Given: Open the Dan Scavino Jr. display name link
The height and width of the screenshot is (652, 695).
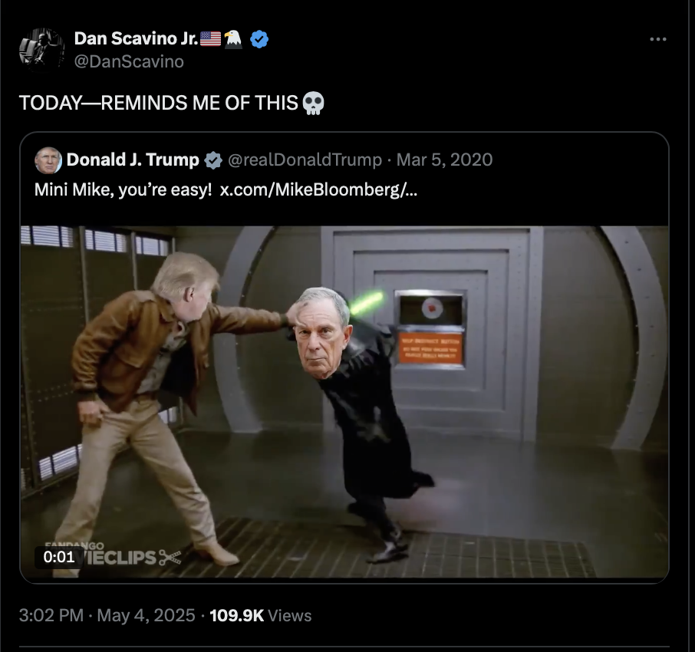Looking at the screenshot, I should pyautogui.click(x=136, y=38).
